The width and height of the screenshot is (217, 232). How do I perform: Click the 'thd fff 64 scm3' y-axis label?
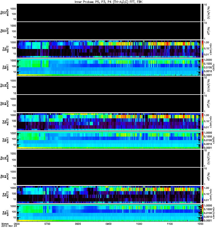5,104
